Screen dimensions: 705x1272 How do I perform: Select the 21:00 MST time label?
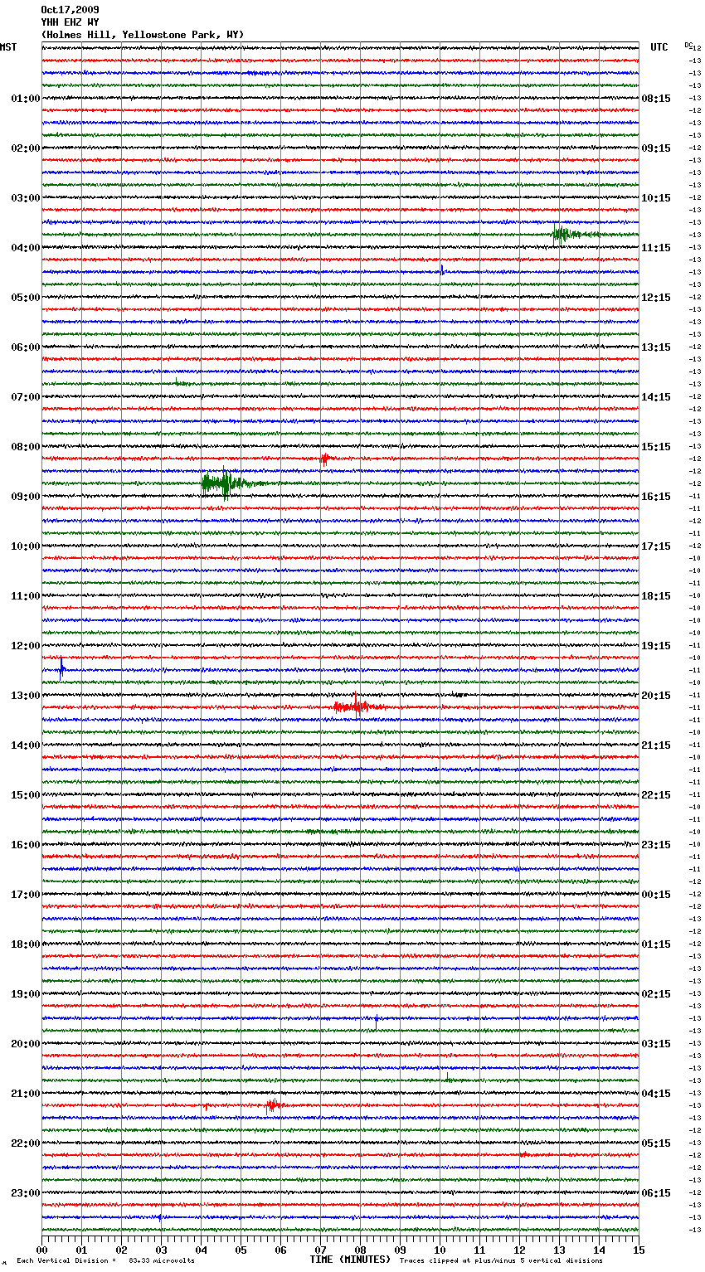point(25,1094)
